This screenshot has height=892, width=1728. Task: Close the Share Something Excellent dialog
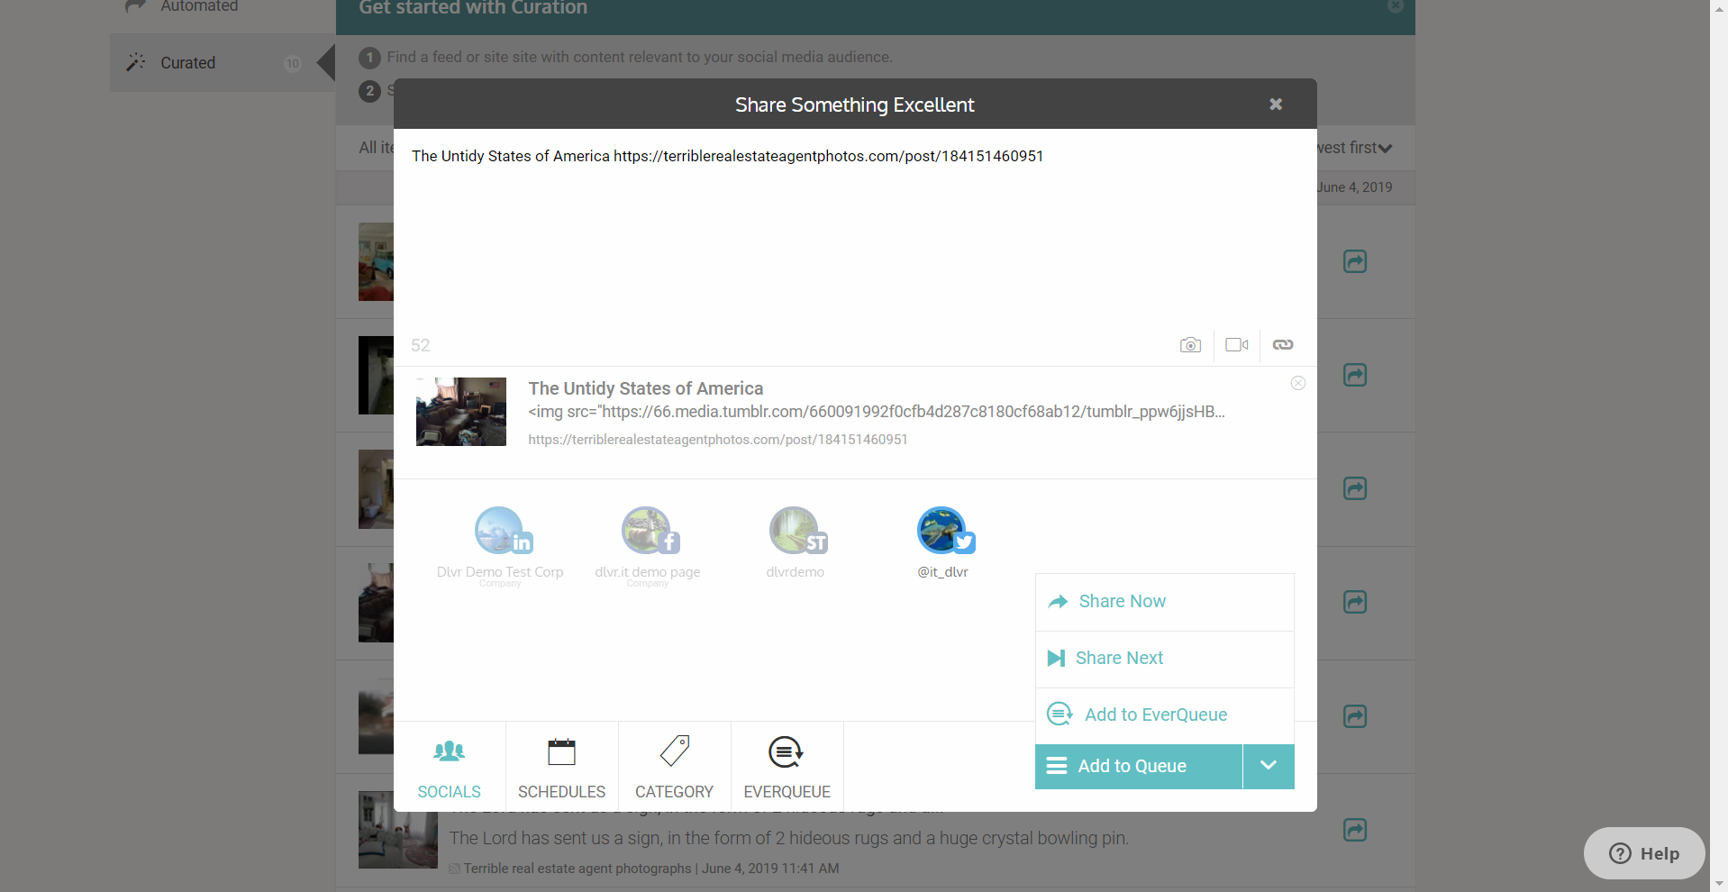tap(1276, 105)
